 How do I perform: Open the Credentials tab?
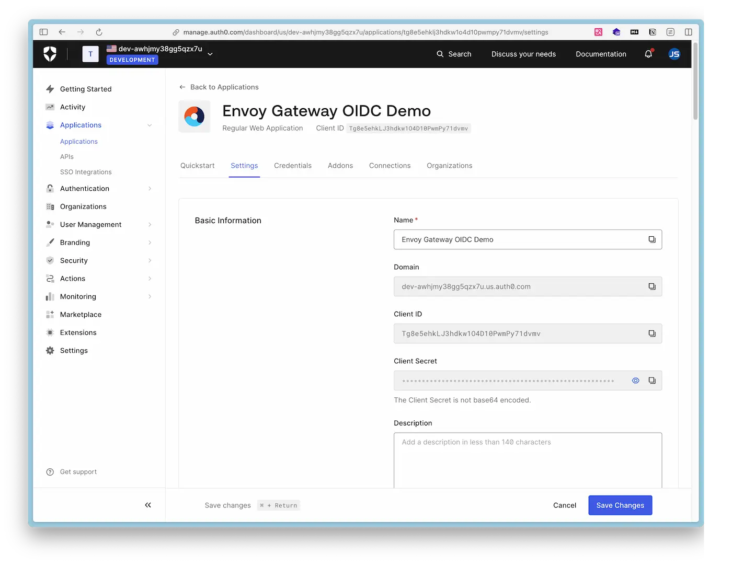[x=293, y=166]
